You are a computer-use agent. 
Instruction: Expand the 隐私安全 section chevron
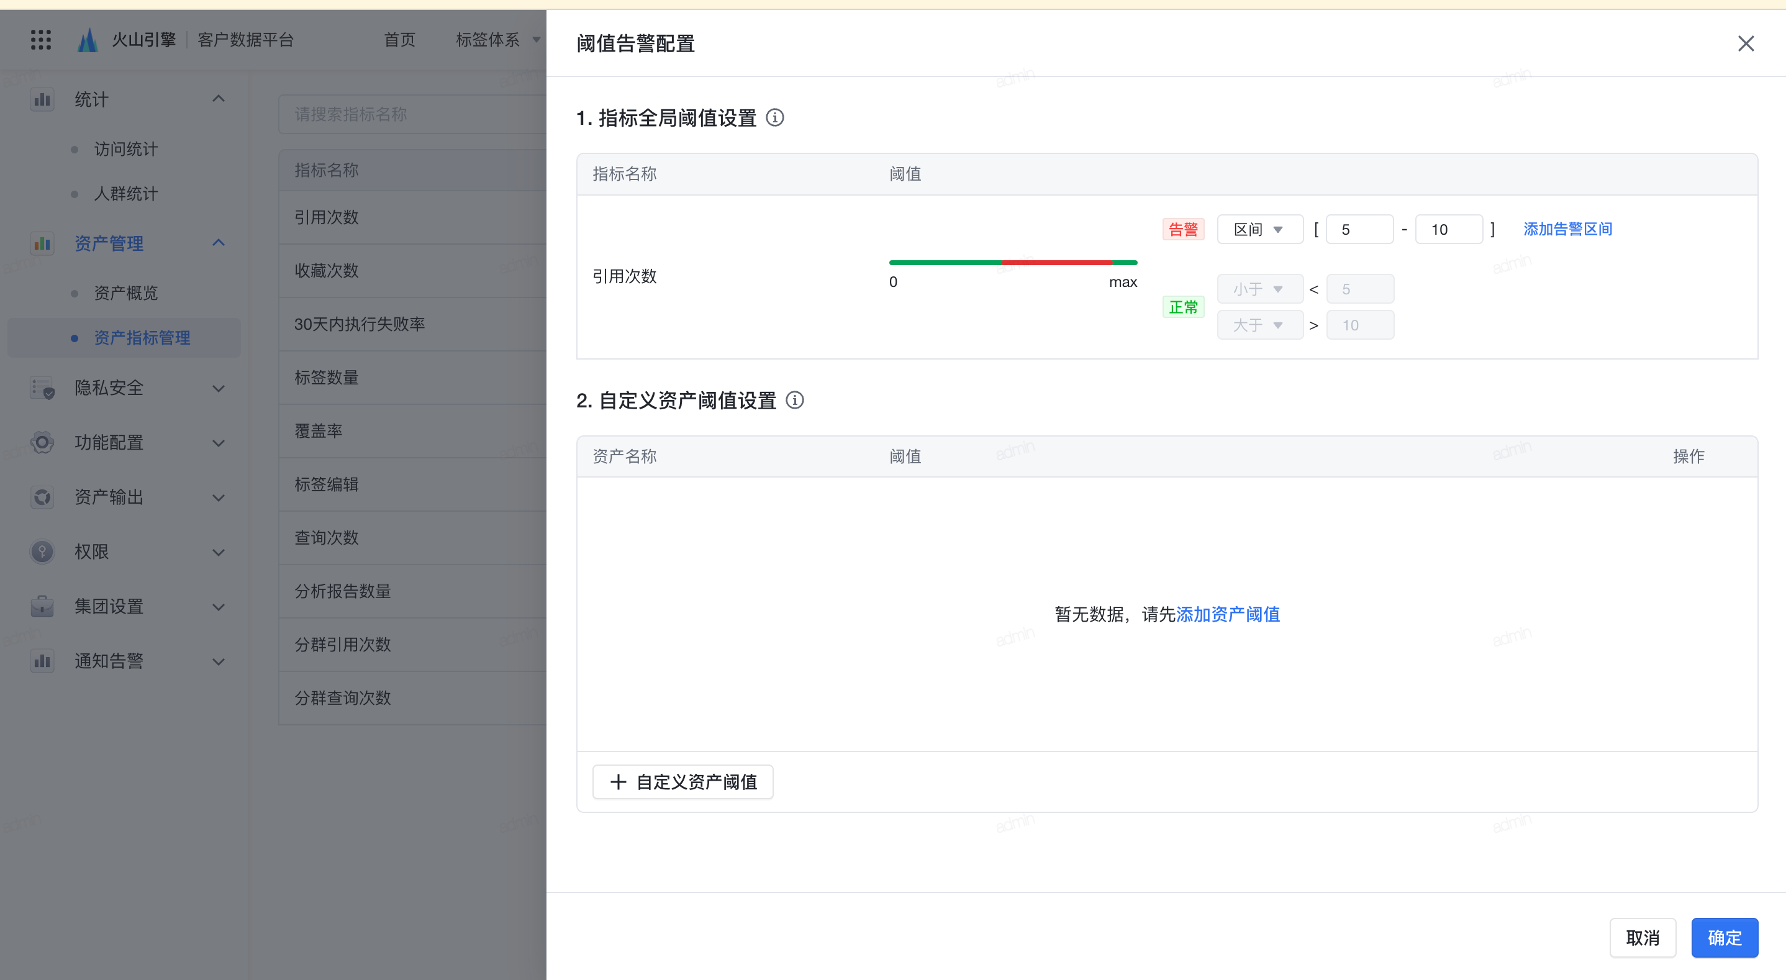click(x=219, y=388)
